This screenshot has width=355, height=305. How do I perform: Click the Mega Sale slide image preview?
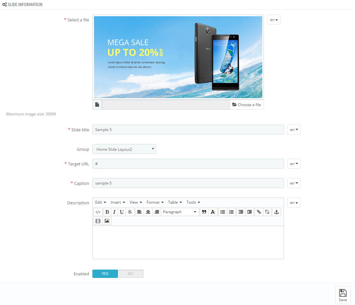click(x=178, y=57)
